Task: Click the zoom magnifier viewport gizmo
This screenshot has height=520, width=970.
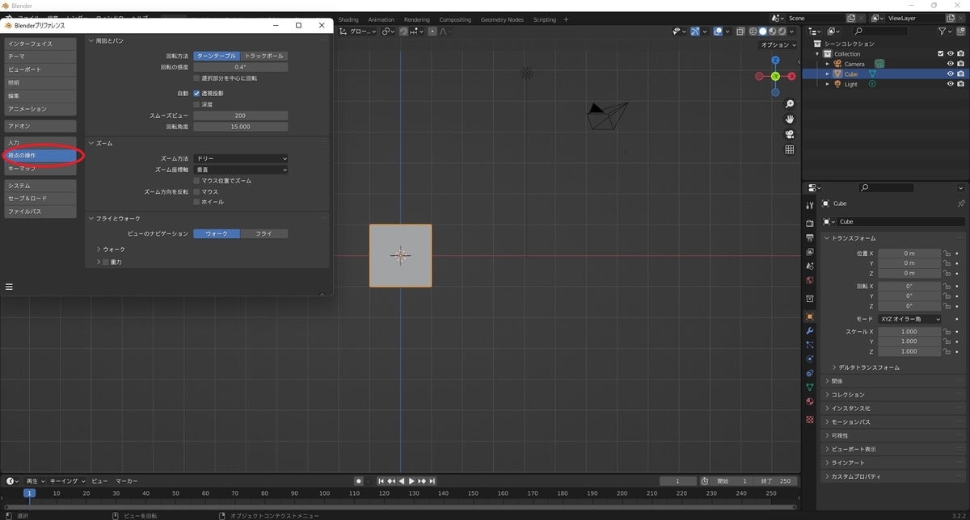Action: coord(790,104)
